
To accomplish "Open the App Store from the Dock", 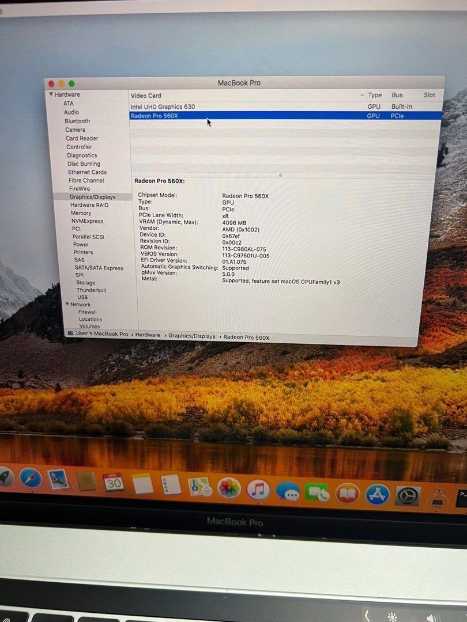I will (x=377, y=495).
